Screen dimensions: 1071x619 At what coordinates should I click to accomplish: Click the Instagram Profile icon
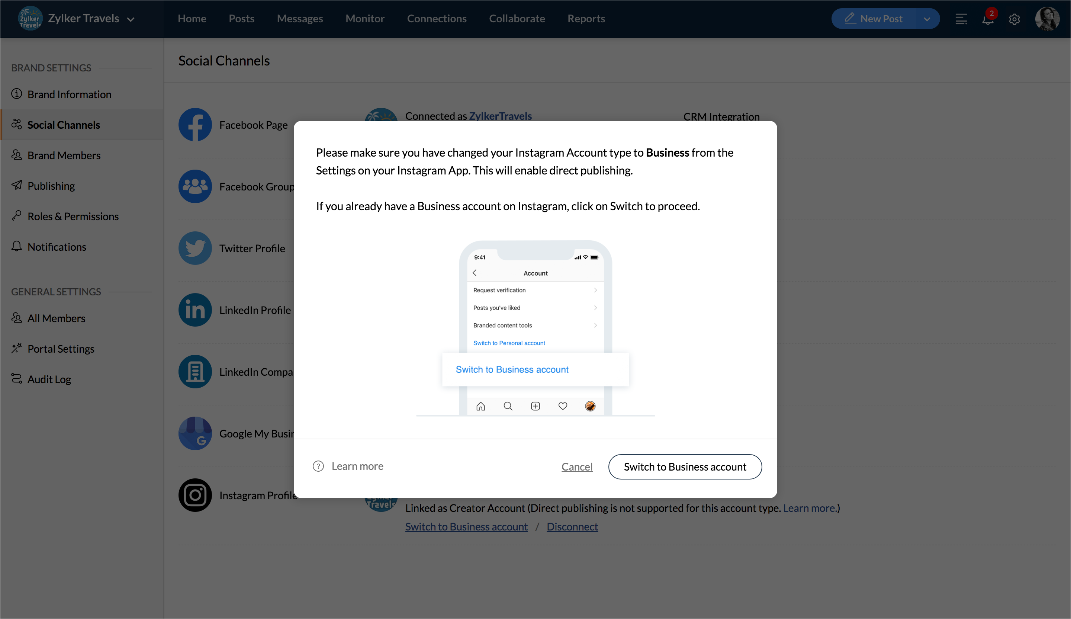[x=195, y=495]
